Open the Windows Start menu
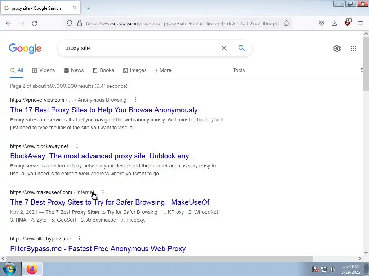 (x=9, y=269)
